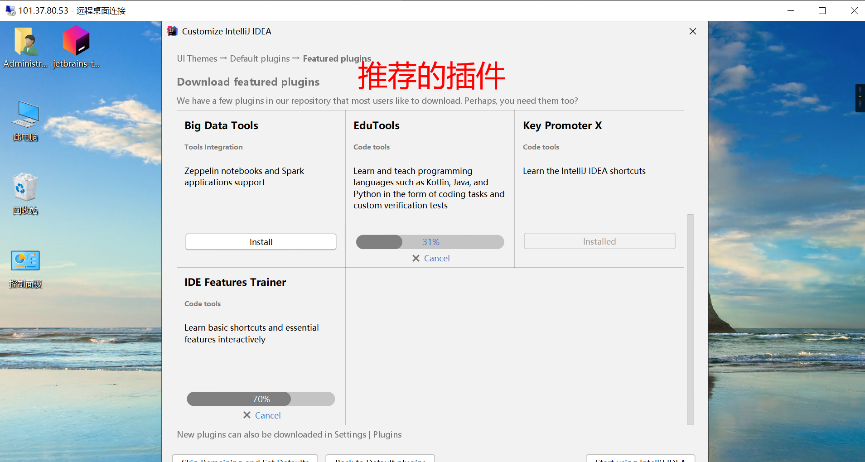Image resolution: width=865 pixels, height=462 pixels.
Task: Open the jetbrains-toolbox desktop icon
Action: 76,48
